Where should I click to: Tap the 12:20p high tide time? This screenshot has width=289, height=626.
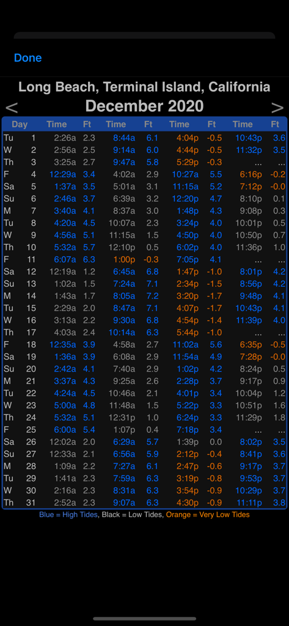point(185,199)
